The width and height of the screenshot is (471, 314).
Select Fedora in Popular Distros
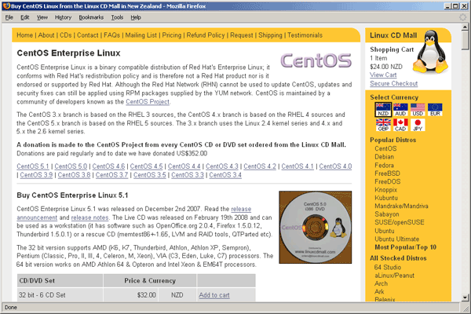384,165
